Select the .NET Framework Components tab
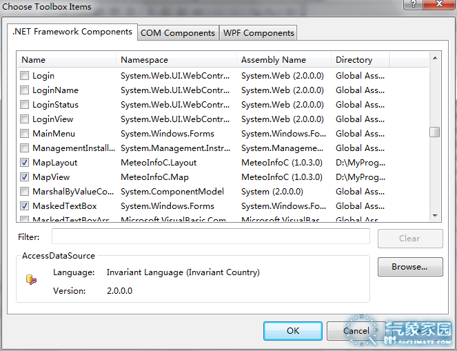Viewport: 457px width, 351px height. 72,32
